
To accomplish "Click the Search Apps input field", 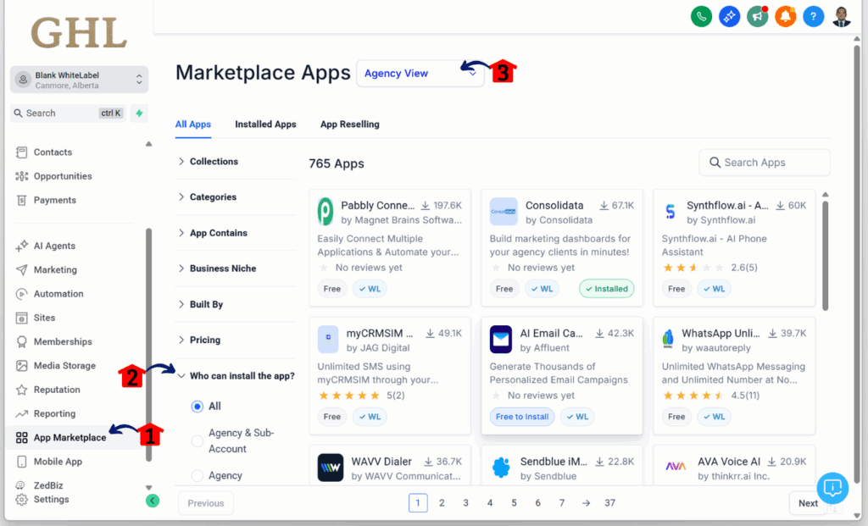I will (x=765, y=163).
